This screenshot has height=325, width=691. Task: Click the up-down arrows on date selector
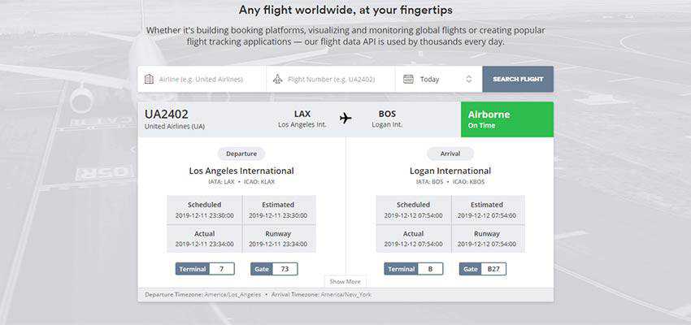[468, 80]
